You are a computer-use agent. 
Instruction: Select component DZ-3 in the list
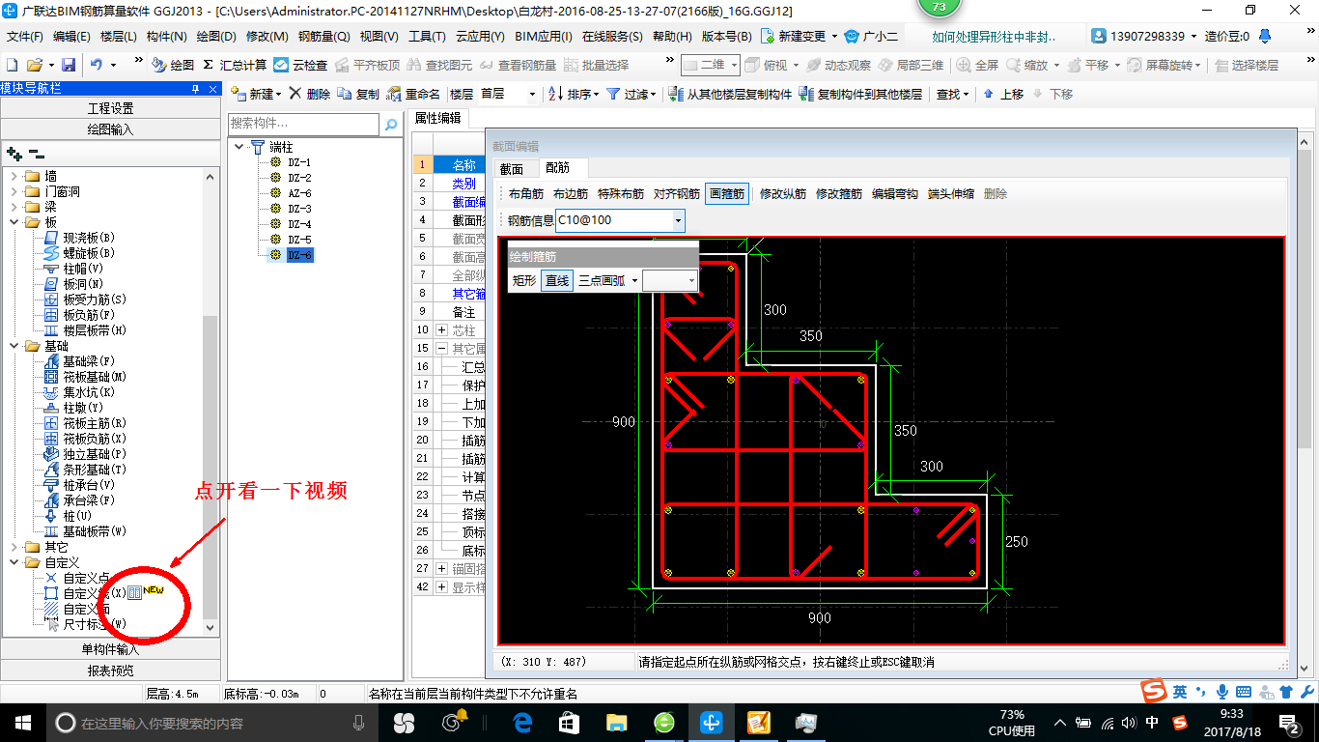click(299, 209)
